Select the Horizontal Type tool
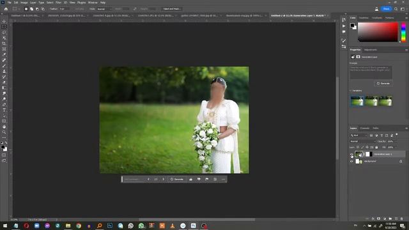 click(x=4, y=110)
